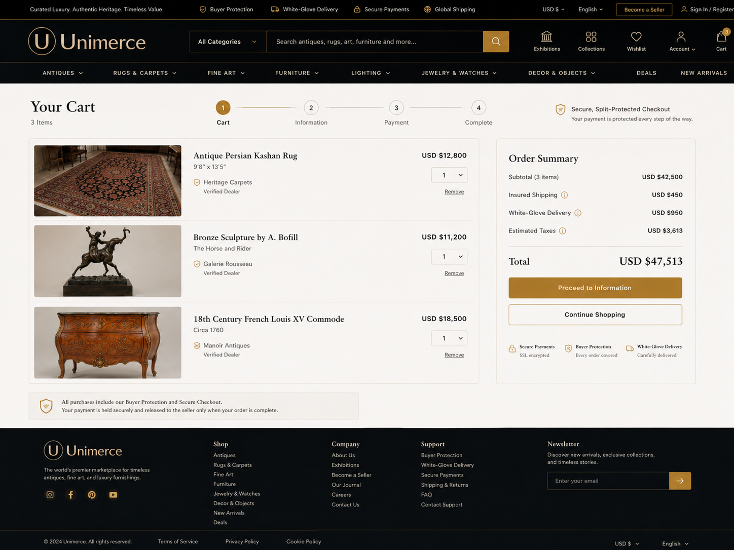Click the Sign In user icon
The image size is (734, 550).
point(684,9)
